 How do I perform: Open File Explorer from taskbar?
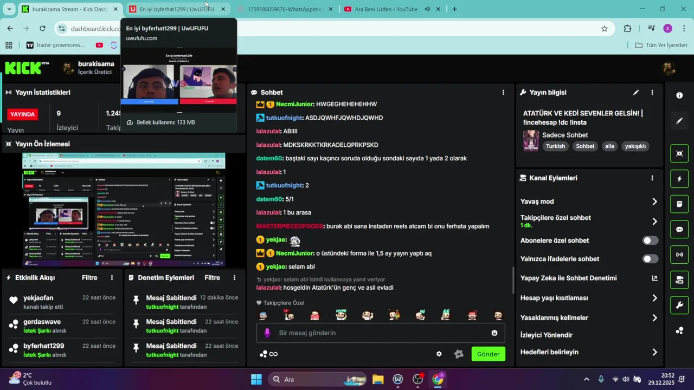tap(378, 379)
